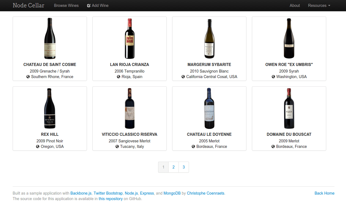Open the Backbone.js link in footer
The image size is (346, 210).
click(81, 193)
